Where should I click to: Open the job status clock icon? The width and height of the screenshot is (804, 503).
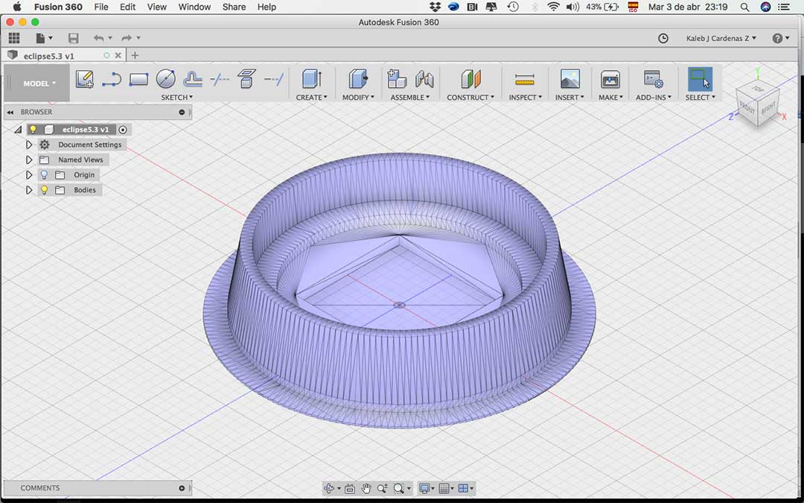point(663,38)
